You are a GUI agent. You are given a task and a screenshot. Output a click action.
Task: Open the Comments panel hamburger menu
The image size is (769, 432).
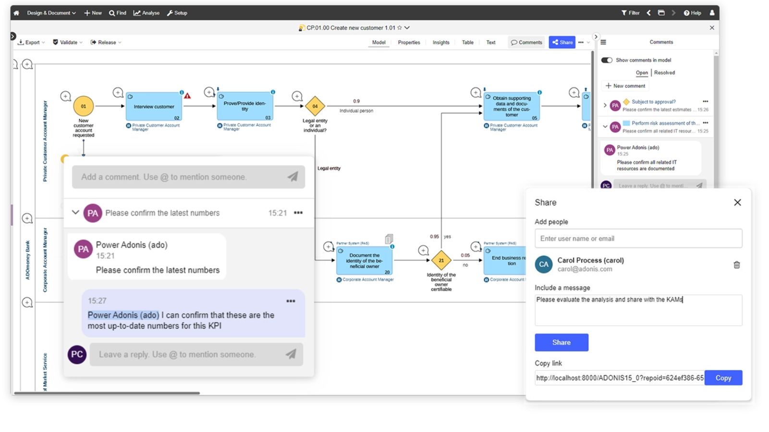tap(603, 42)
